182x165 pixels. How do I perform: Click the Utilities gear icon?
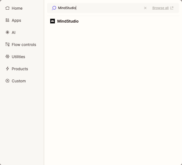[7, 56]
